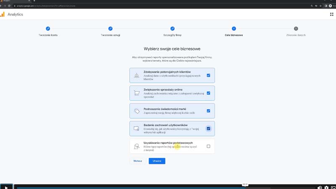This screenshot has height=189, width=336.
Task: Click the Google Analytics logo
Action: point(3,14)
